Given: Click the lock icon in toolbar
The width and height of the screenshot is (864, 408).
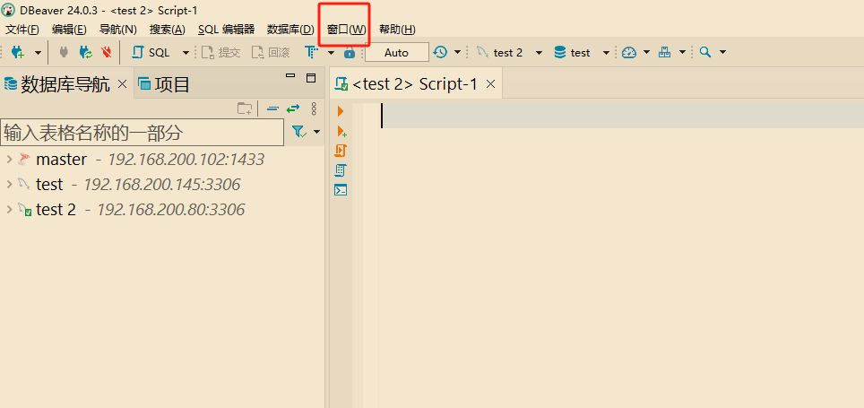Looking at the screenshot, I should pyautogui.click(x=349, y=52).
